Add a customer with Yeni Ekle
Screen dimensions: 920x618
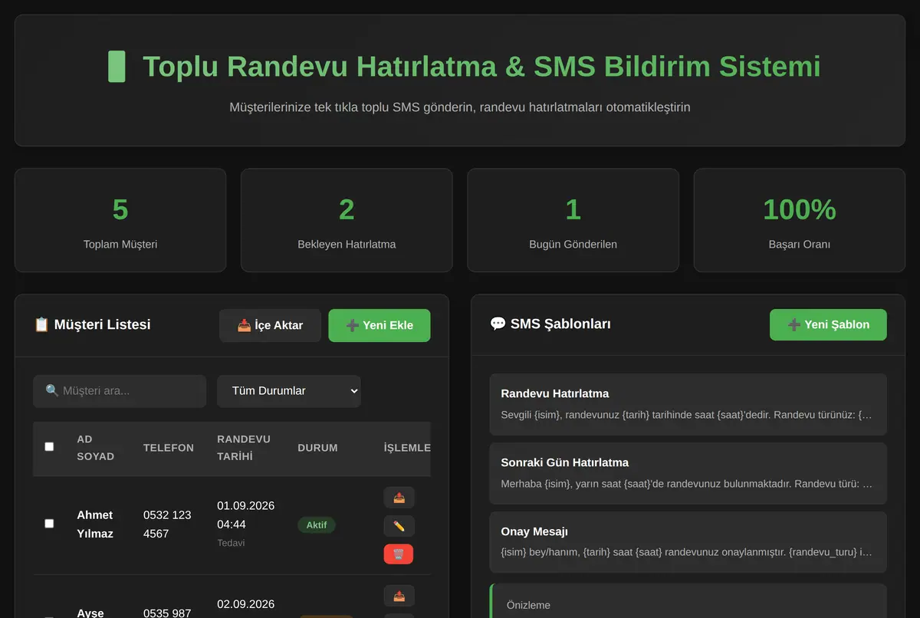(x=379, y=325)
